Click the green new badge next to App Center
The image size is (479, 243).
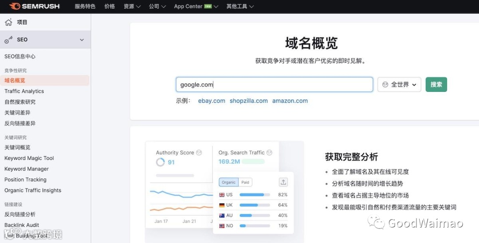(x=208, y=6)
